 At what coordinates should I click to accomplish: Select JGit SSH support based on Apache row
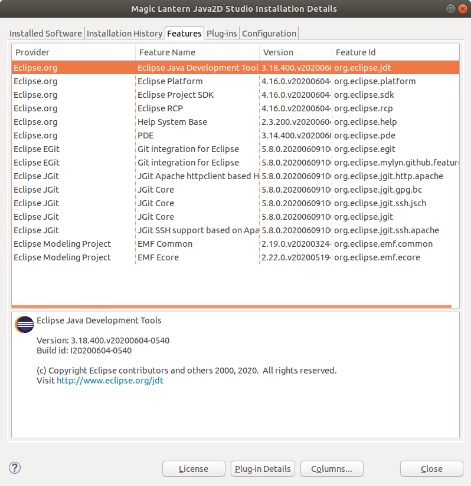point(235,230)
